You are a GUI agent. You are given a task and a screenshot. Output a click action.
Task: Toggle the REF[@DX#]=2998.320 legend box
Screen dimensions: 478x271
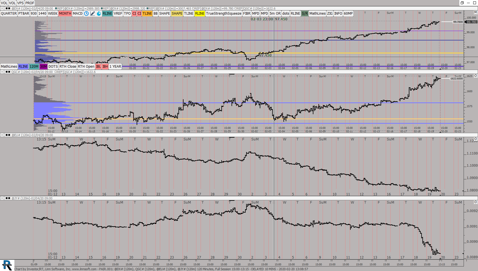[102, 8]
